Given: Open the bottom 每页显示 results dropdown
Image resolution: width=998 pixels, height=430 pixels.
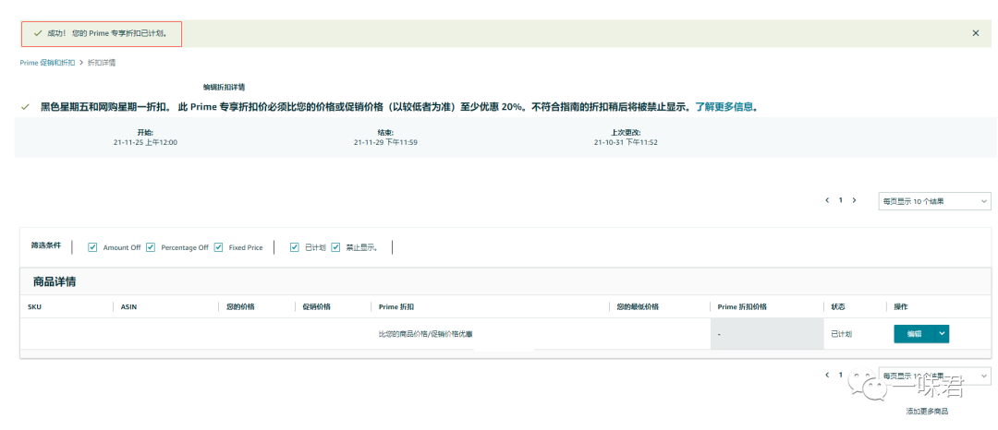Looking at the screenshot, I should (934, 376).
